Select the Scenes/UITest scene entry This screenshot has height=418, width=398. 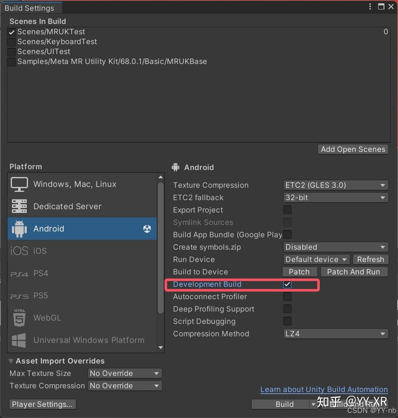(43, 52)
